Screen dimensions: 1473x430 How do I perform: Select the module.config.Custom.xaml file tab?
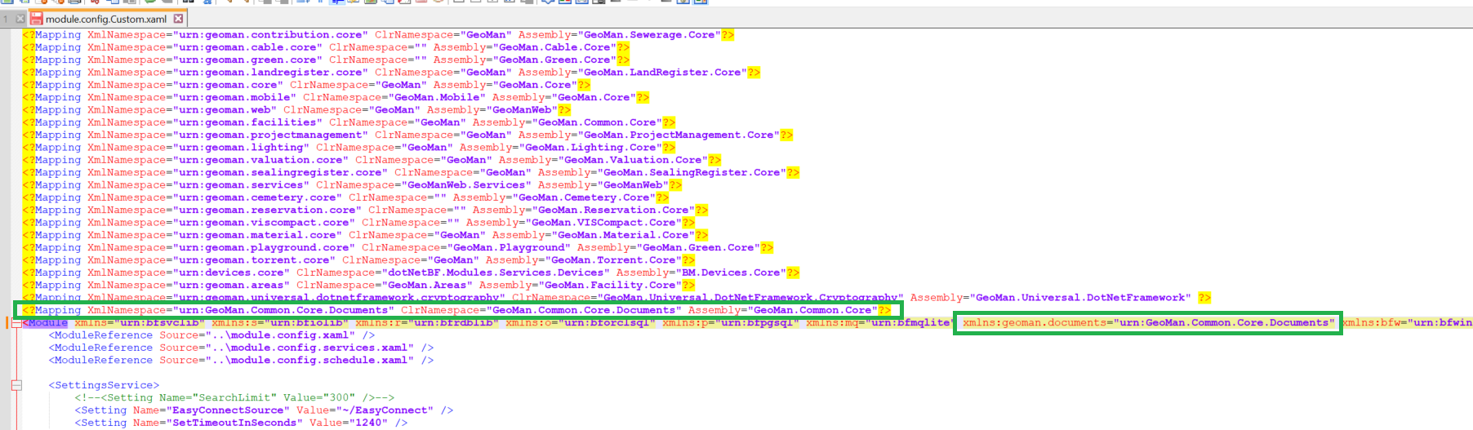click(x=106, y=19)
